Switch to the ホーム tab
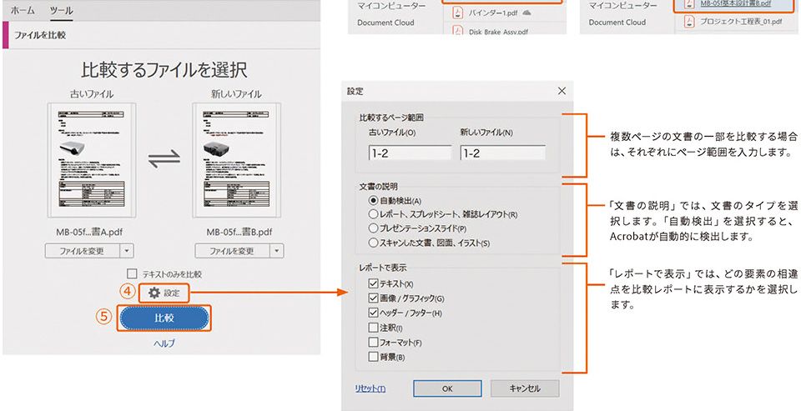 click(x=23, y=10)
